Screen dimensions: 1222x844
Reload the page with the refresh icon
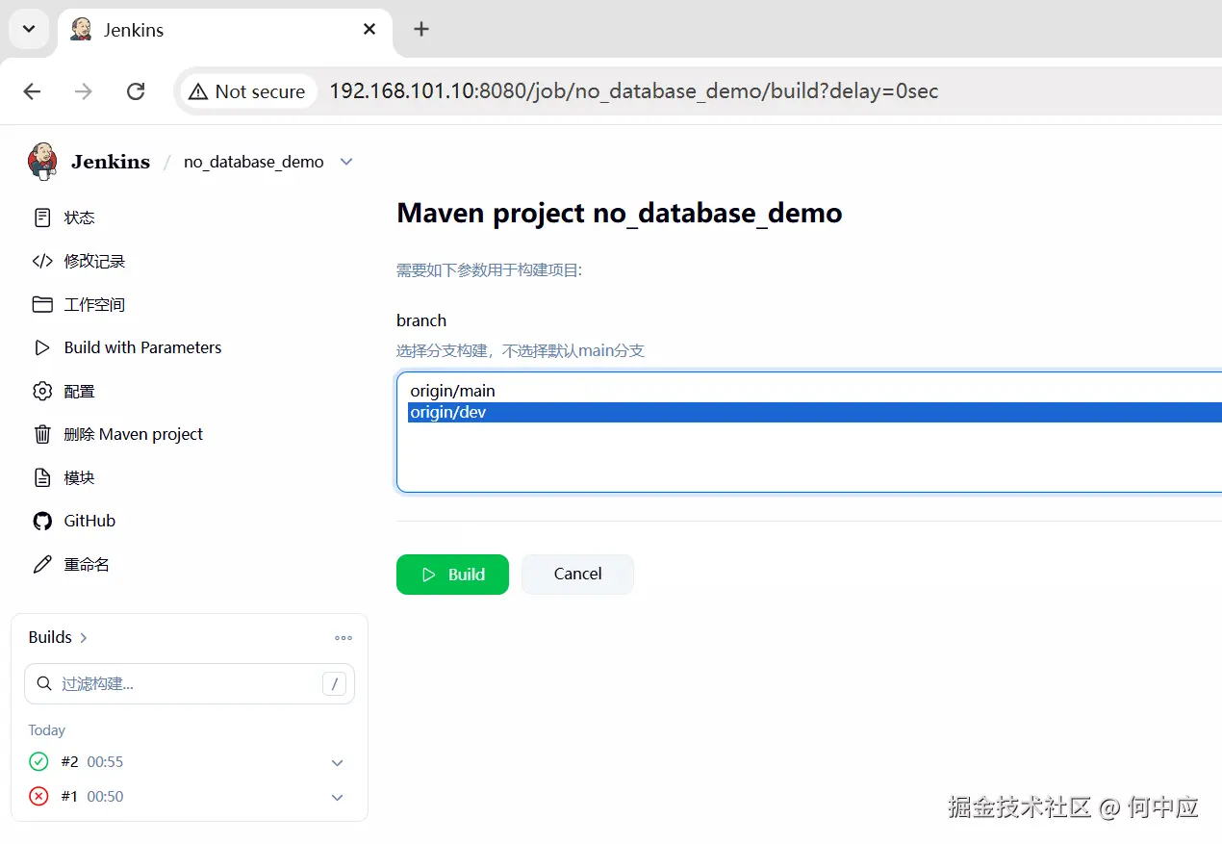(136, 91)
